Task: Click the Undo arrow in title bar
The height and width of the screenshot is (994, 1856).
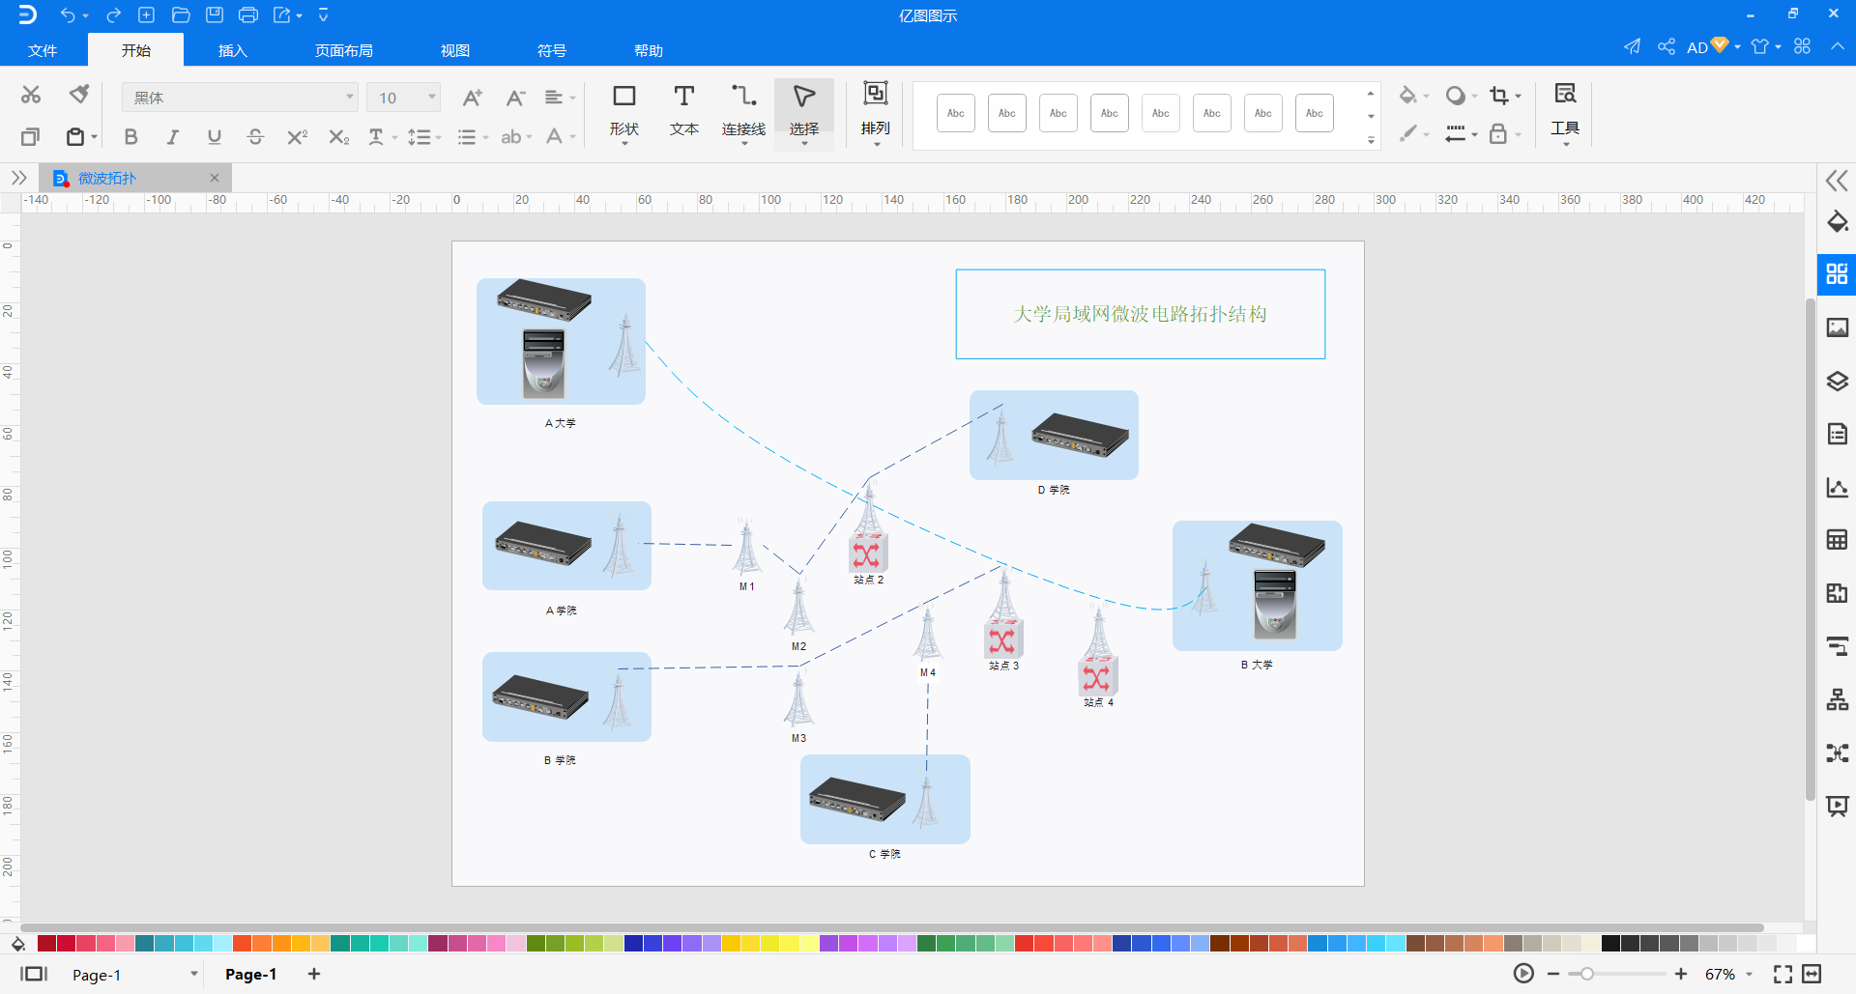Action: pyautogui.click(x=68, y=15)
